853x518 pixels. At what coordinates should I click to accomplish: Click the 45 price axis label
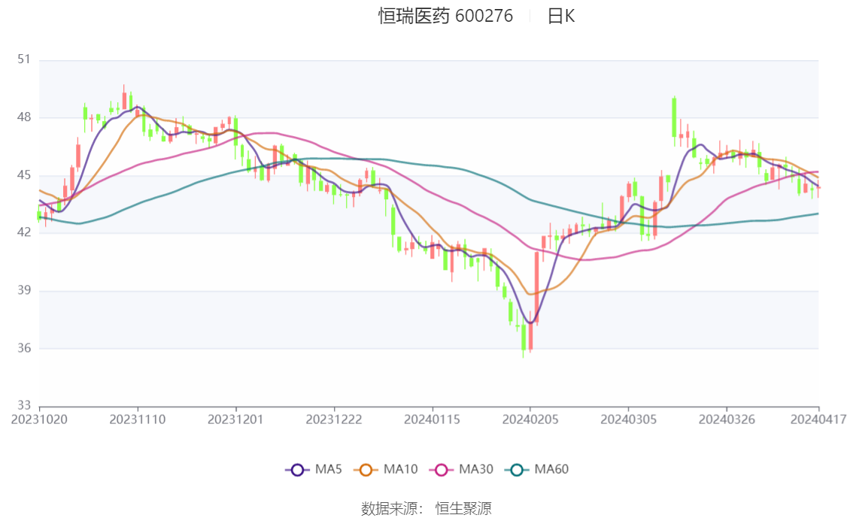24,175
